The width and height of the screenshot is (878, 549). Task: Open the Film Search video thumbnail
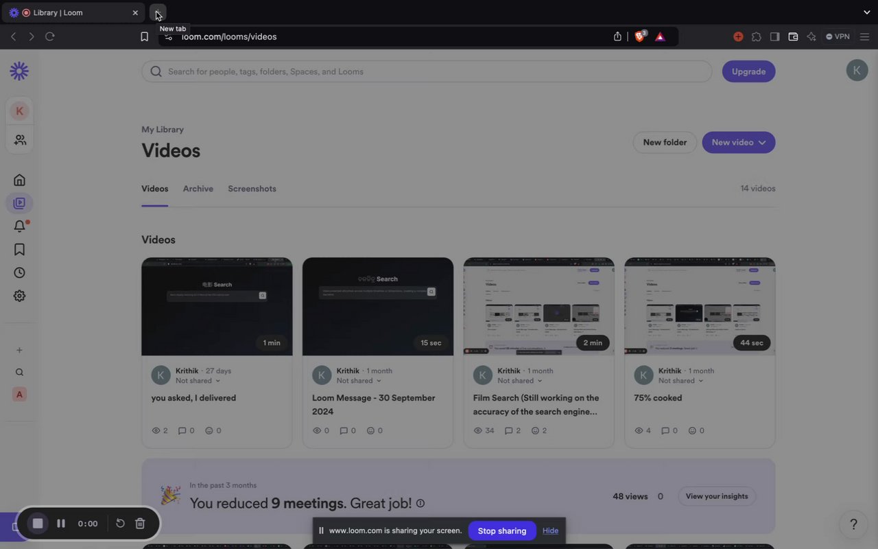539,307
